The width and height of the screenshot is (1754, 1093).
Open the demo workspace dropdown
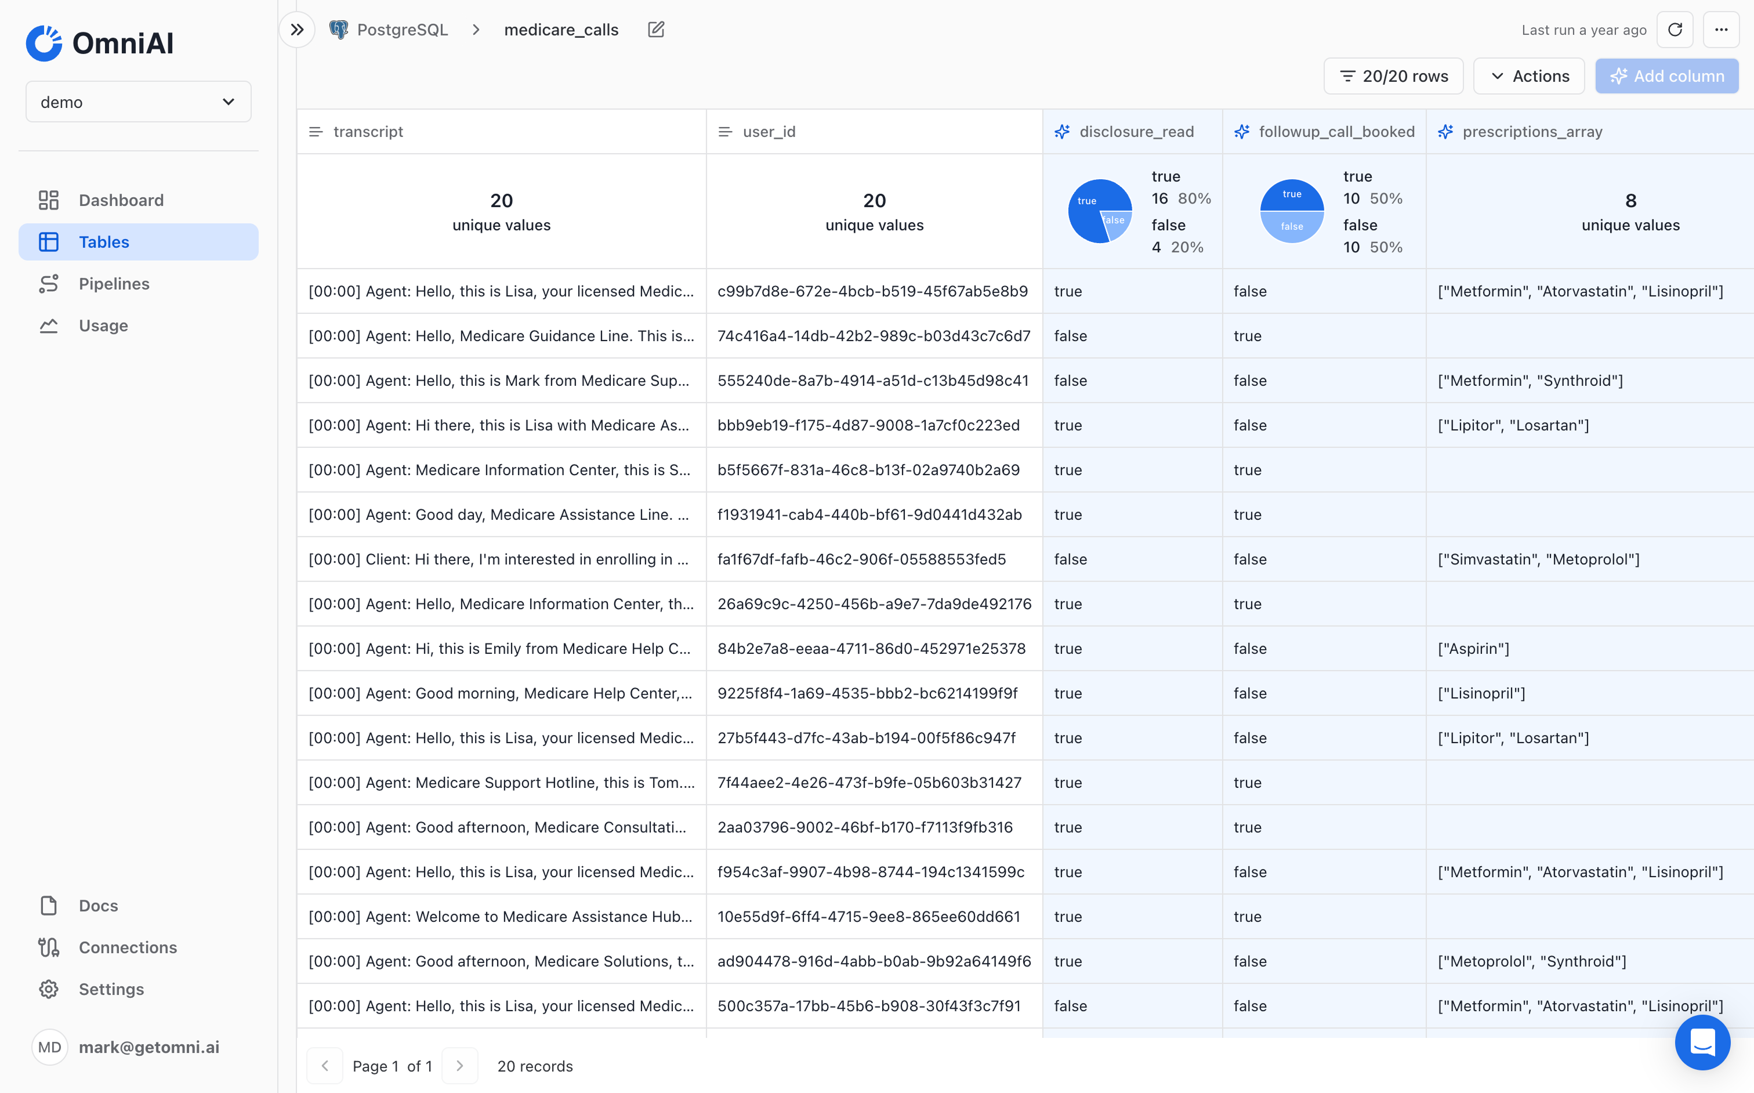point(138,102)
